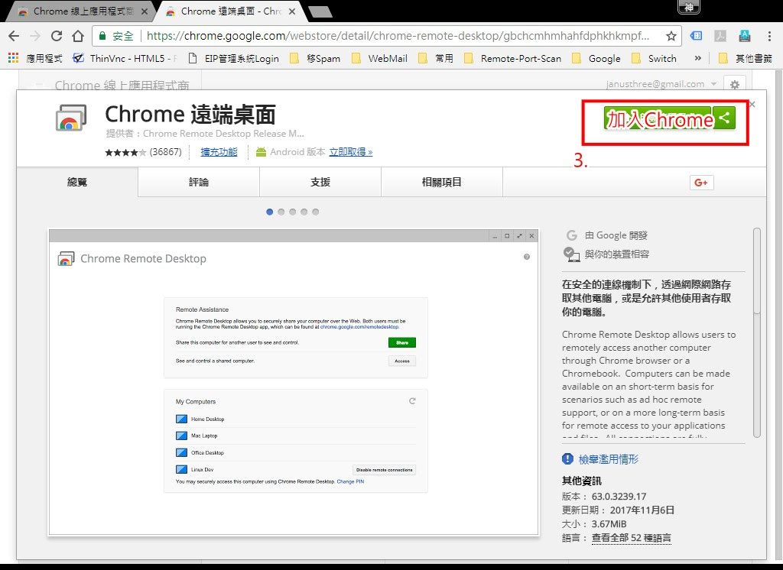The width and height of the screenshot is (783, 570).
Task: Close the Chrome 線上應用程式商店 browser tab
Action: point(145,11)
